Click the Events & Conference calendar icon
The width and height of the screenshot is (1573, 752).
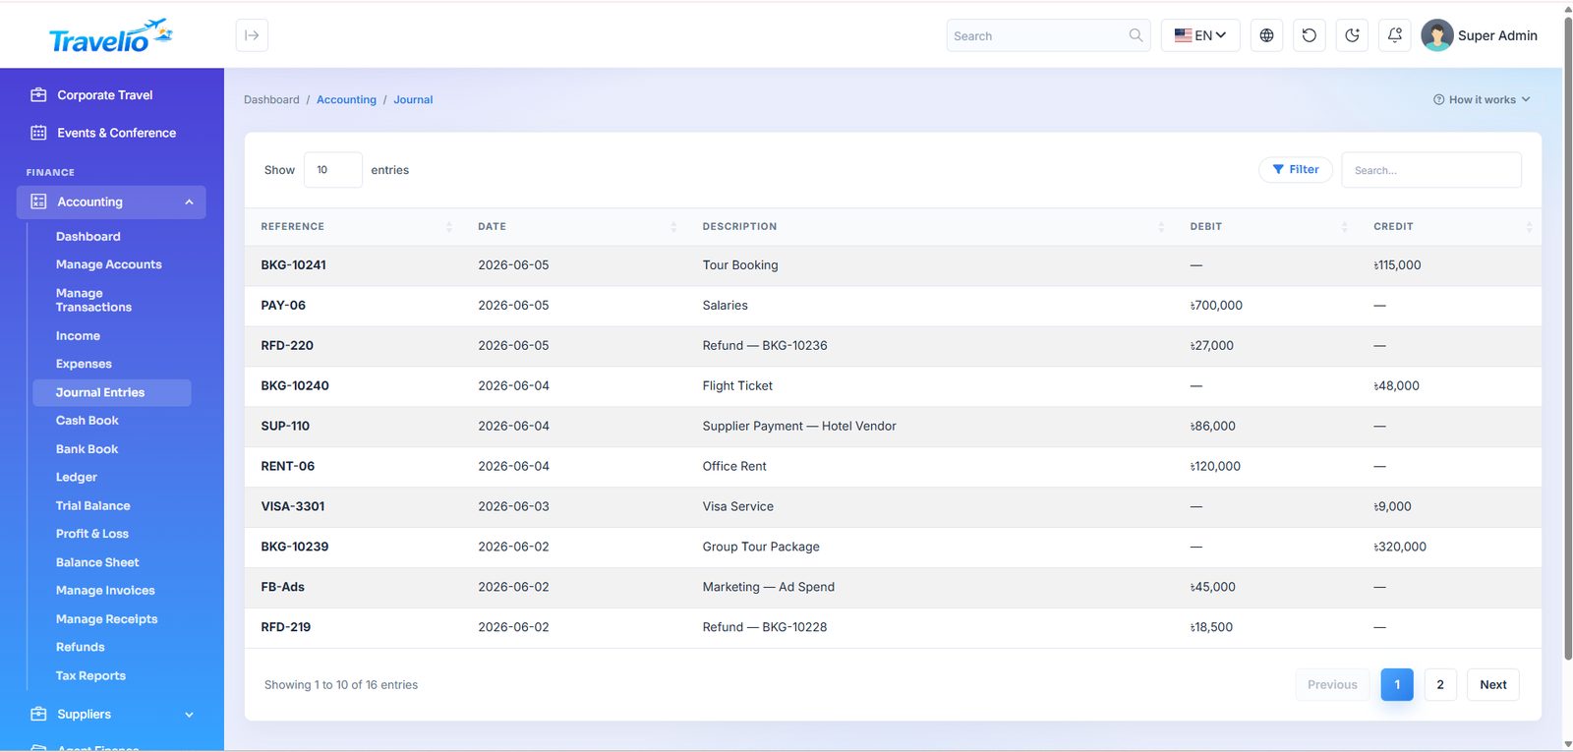click(x=38, y=133)
